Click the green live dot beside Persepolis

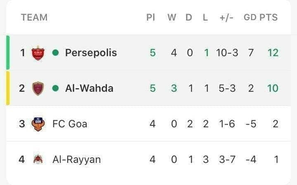tap(55, 53)
